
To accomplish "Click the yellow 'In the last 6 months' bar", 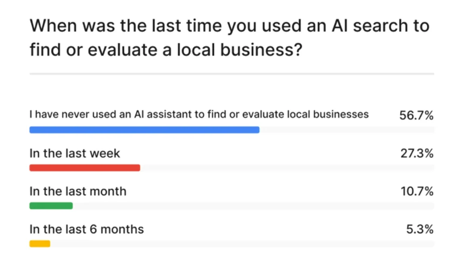I will 40,244.
